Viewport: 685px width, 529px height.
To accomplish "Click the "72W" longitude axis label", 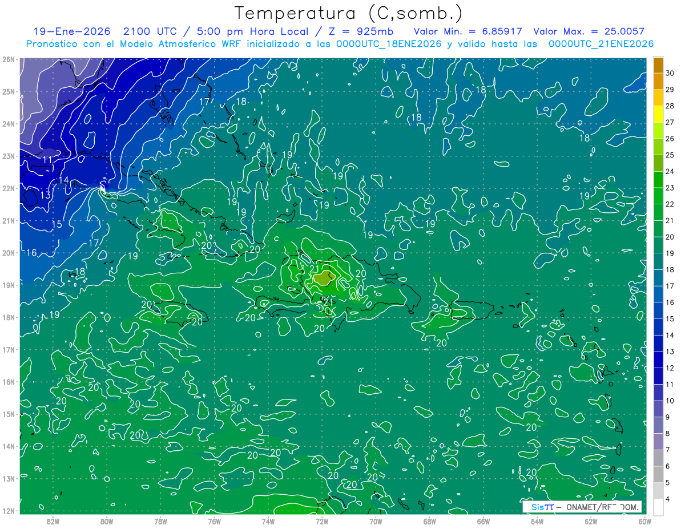I will [322, 521].
